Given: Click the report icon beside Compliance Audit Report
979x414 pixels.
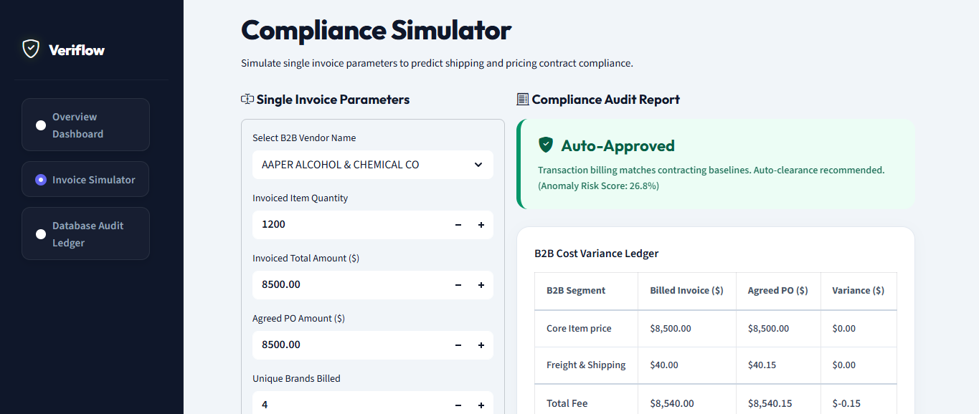Looking at the screenshot, I should 523,100.
